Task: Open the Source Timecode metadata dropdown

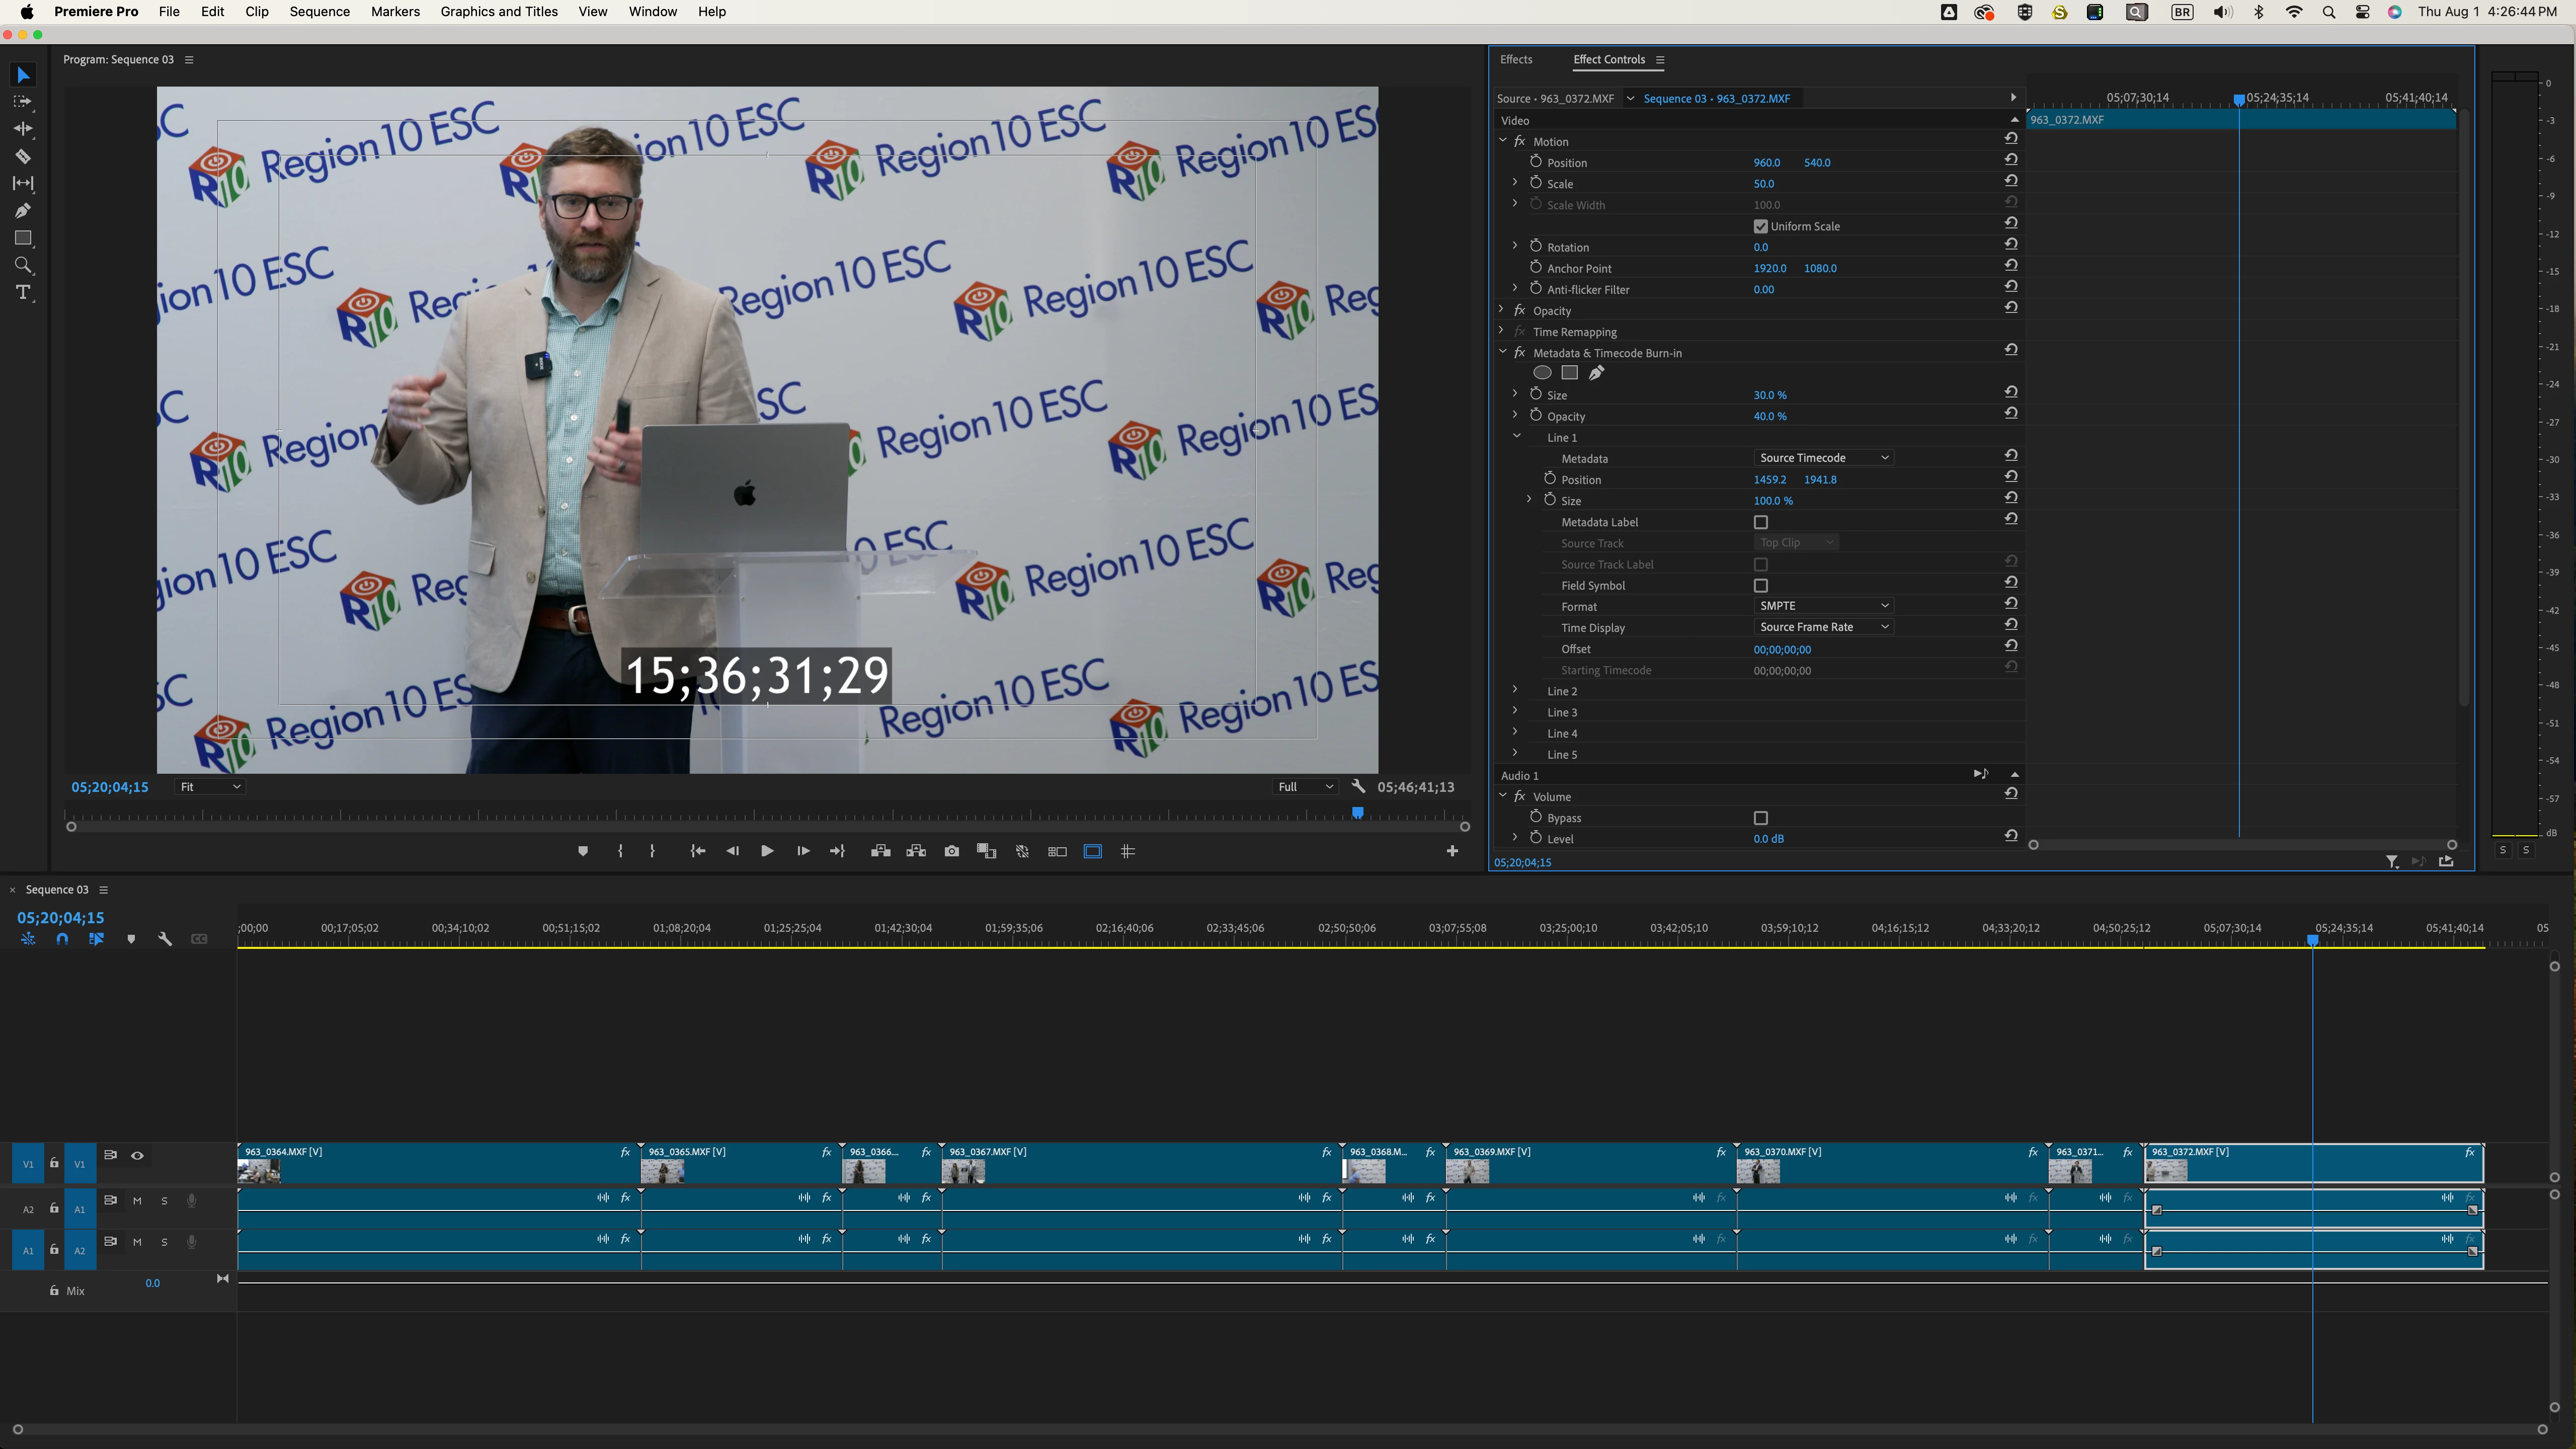Action: 1823,458
